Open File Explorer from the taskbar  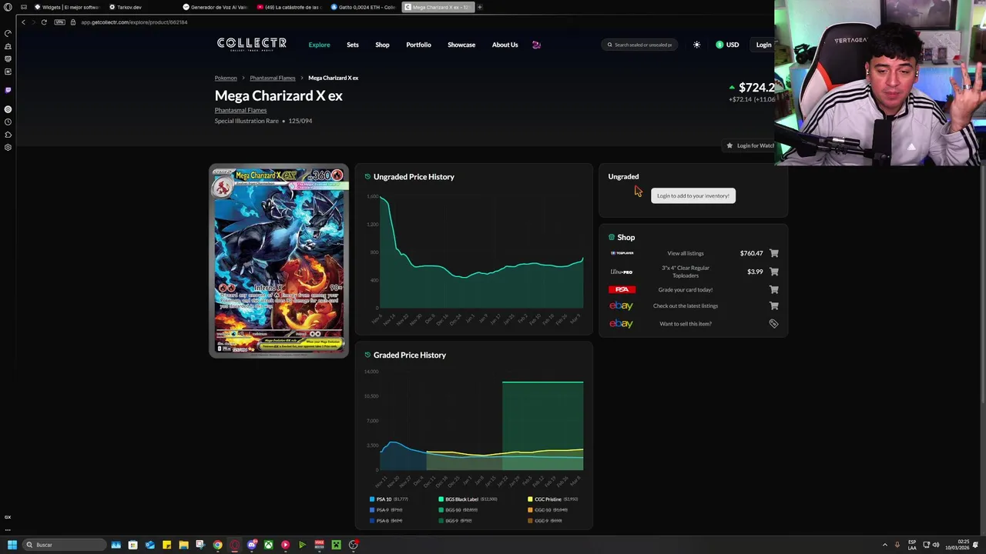click(x=183, y=545)
